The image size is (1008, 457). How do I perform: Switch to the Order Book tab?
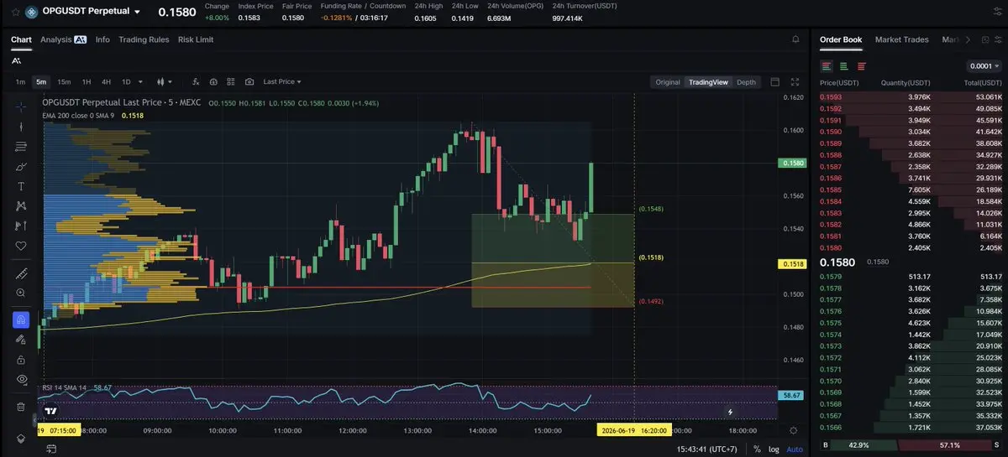(x=841, y=39)
